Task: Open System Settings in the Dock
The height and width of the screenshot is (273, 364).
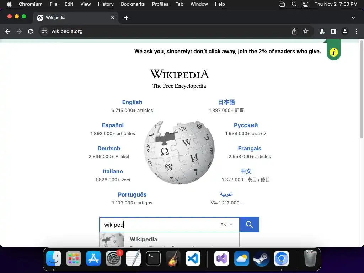Action: point(113,258)
